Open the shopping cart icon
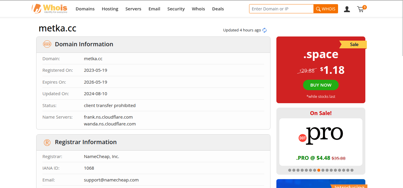 (361, 9)
